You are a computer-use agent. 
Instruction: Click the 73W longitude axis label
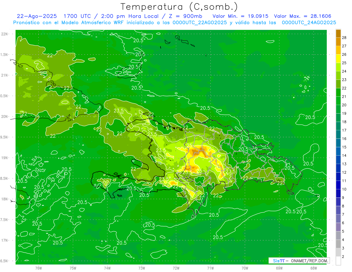click(142, 268)
